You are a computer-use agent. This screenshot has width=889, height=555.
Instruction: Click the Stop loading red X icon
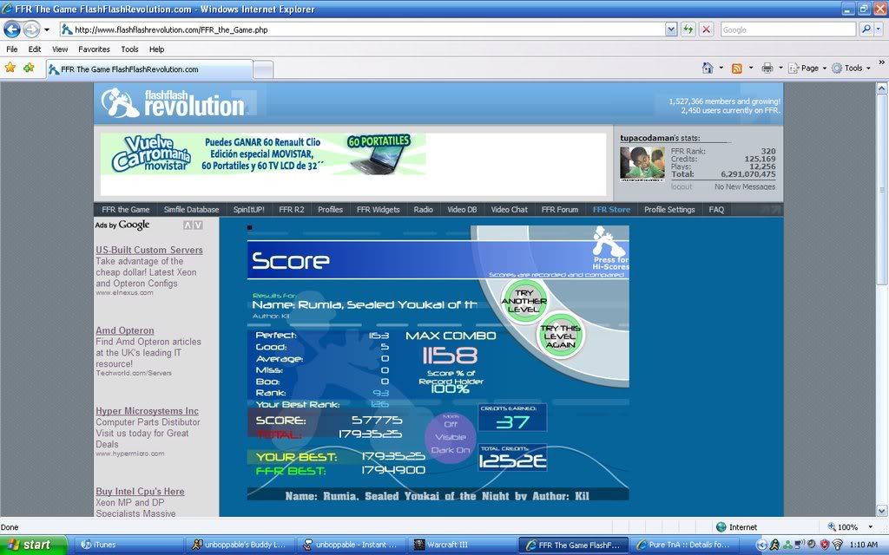point(706,29)
